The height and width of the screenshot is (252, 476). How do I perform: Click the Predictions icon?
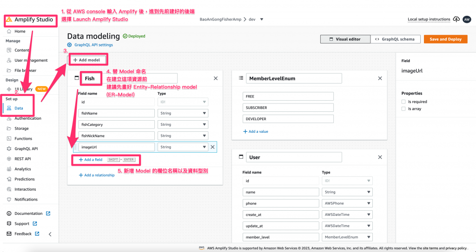[9, 179]
